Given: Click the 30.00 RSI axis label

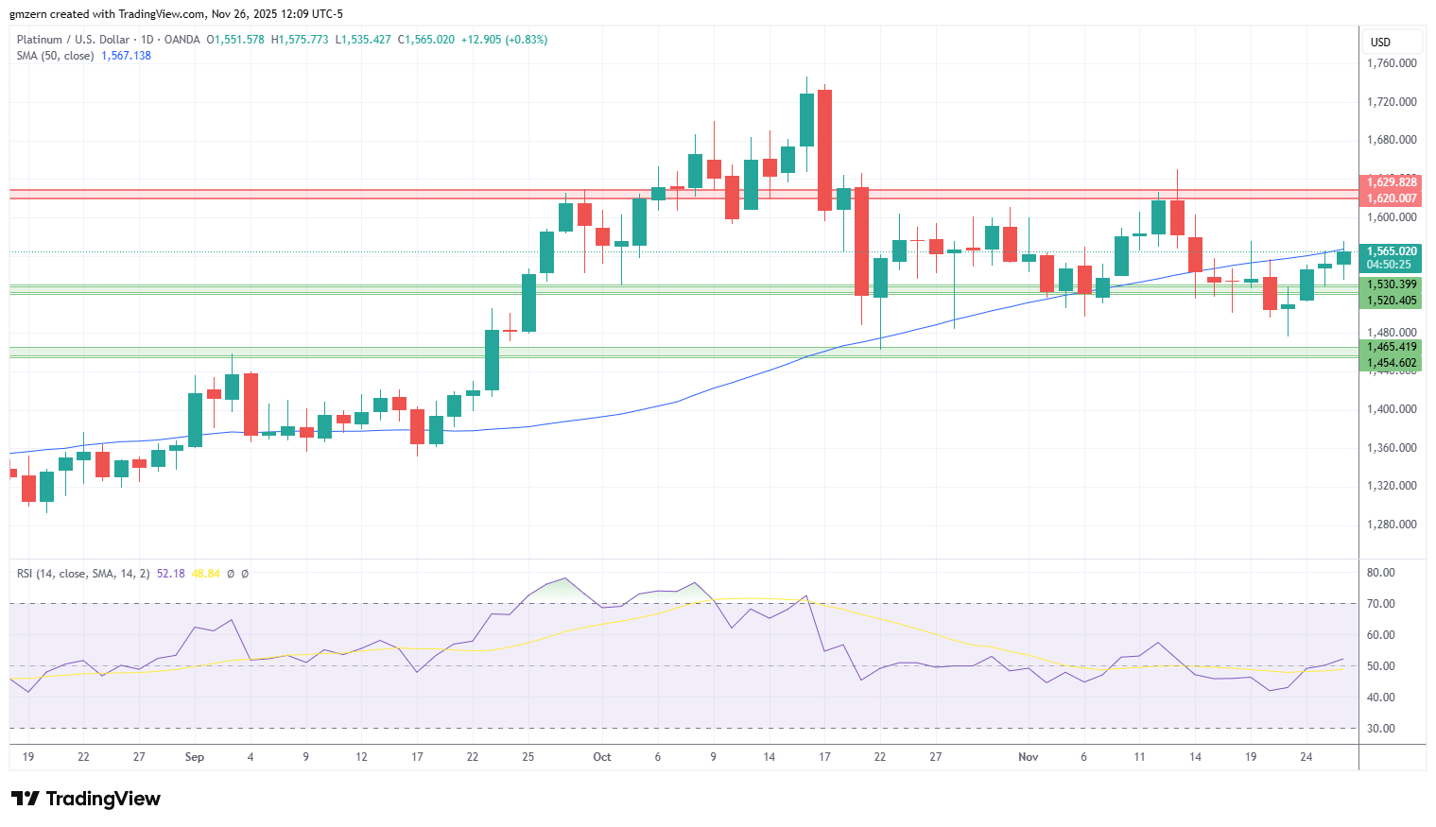Looking at the screenshot, I should [1381, 729].
